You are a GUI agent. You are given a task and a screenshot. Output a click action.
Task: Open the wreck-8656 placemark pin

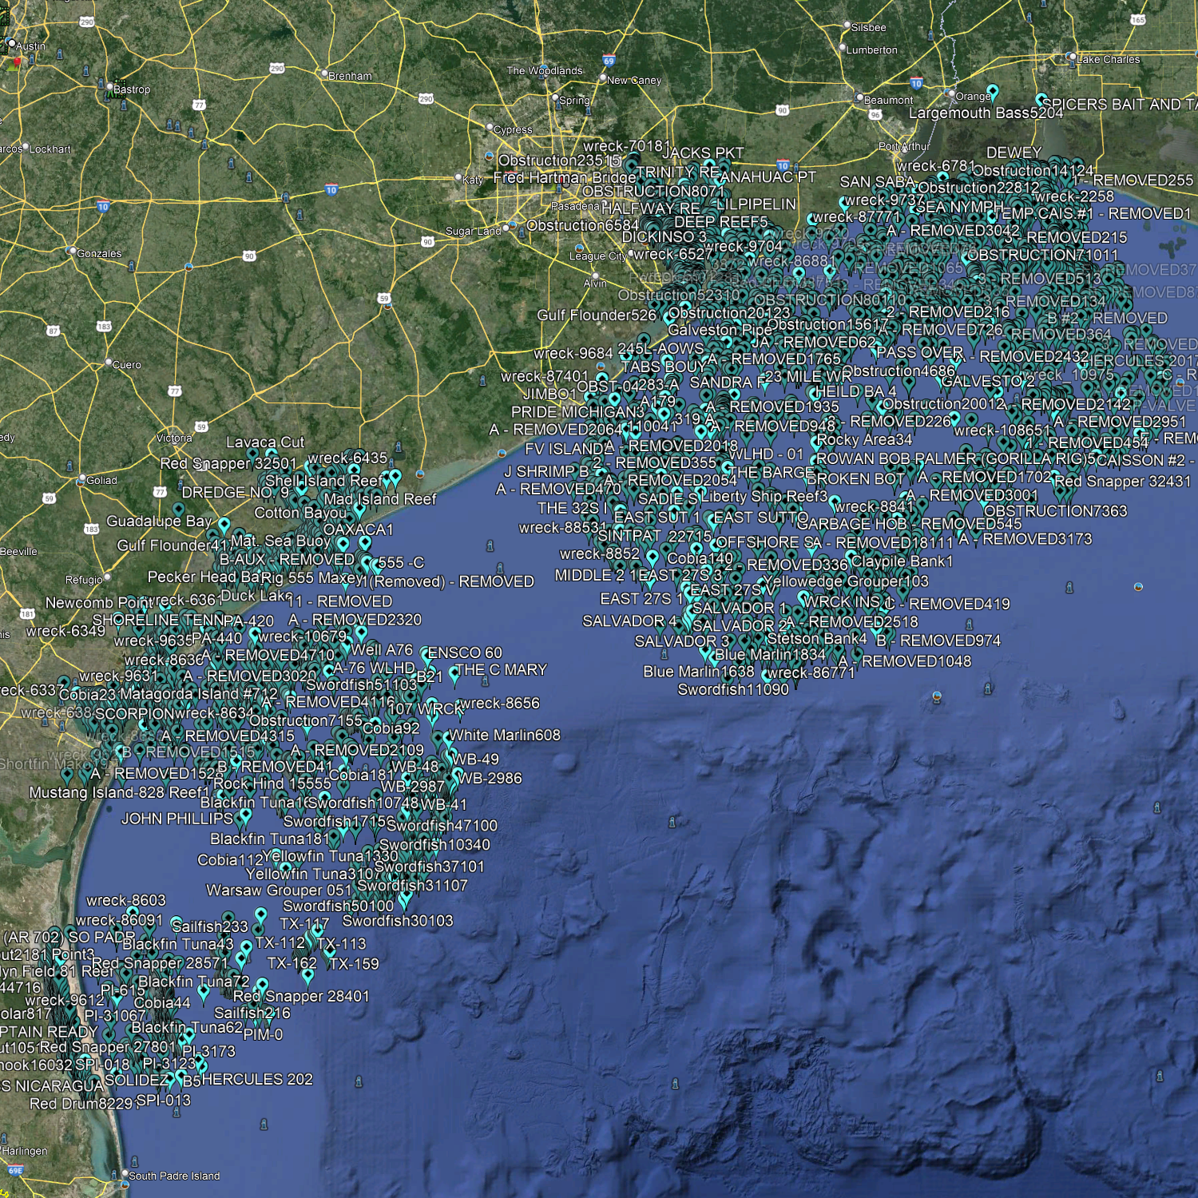458,708
